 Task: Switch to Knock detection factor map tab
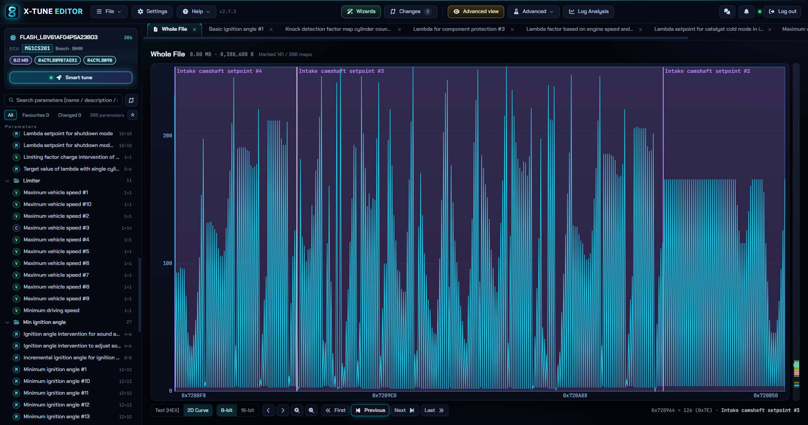(x=338, y=29)
